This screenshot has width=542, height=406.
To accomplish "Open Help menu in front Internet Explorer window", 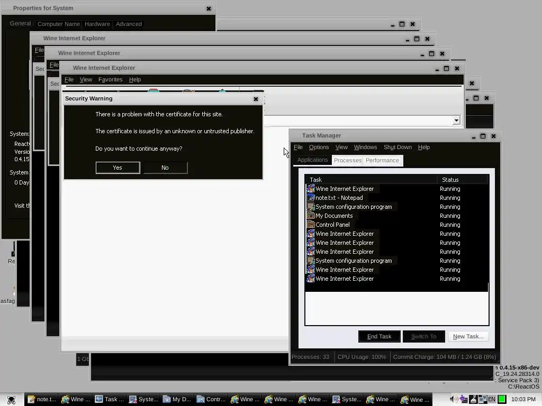I will (x=135, y=80).
